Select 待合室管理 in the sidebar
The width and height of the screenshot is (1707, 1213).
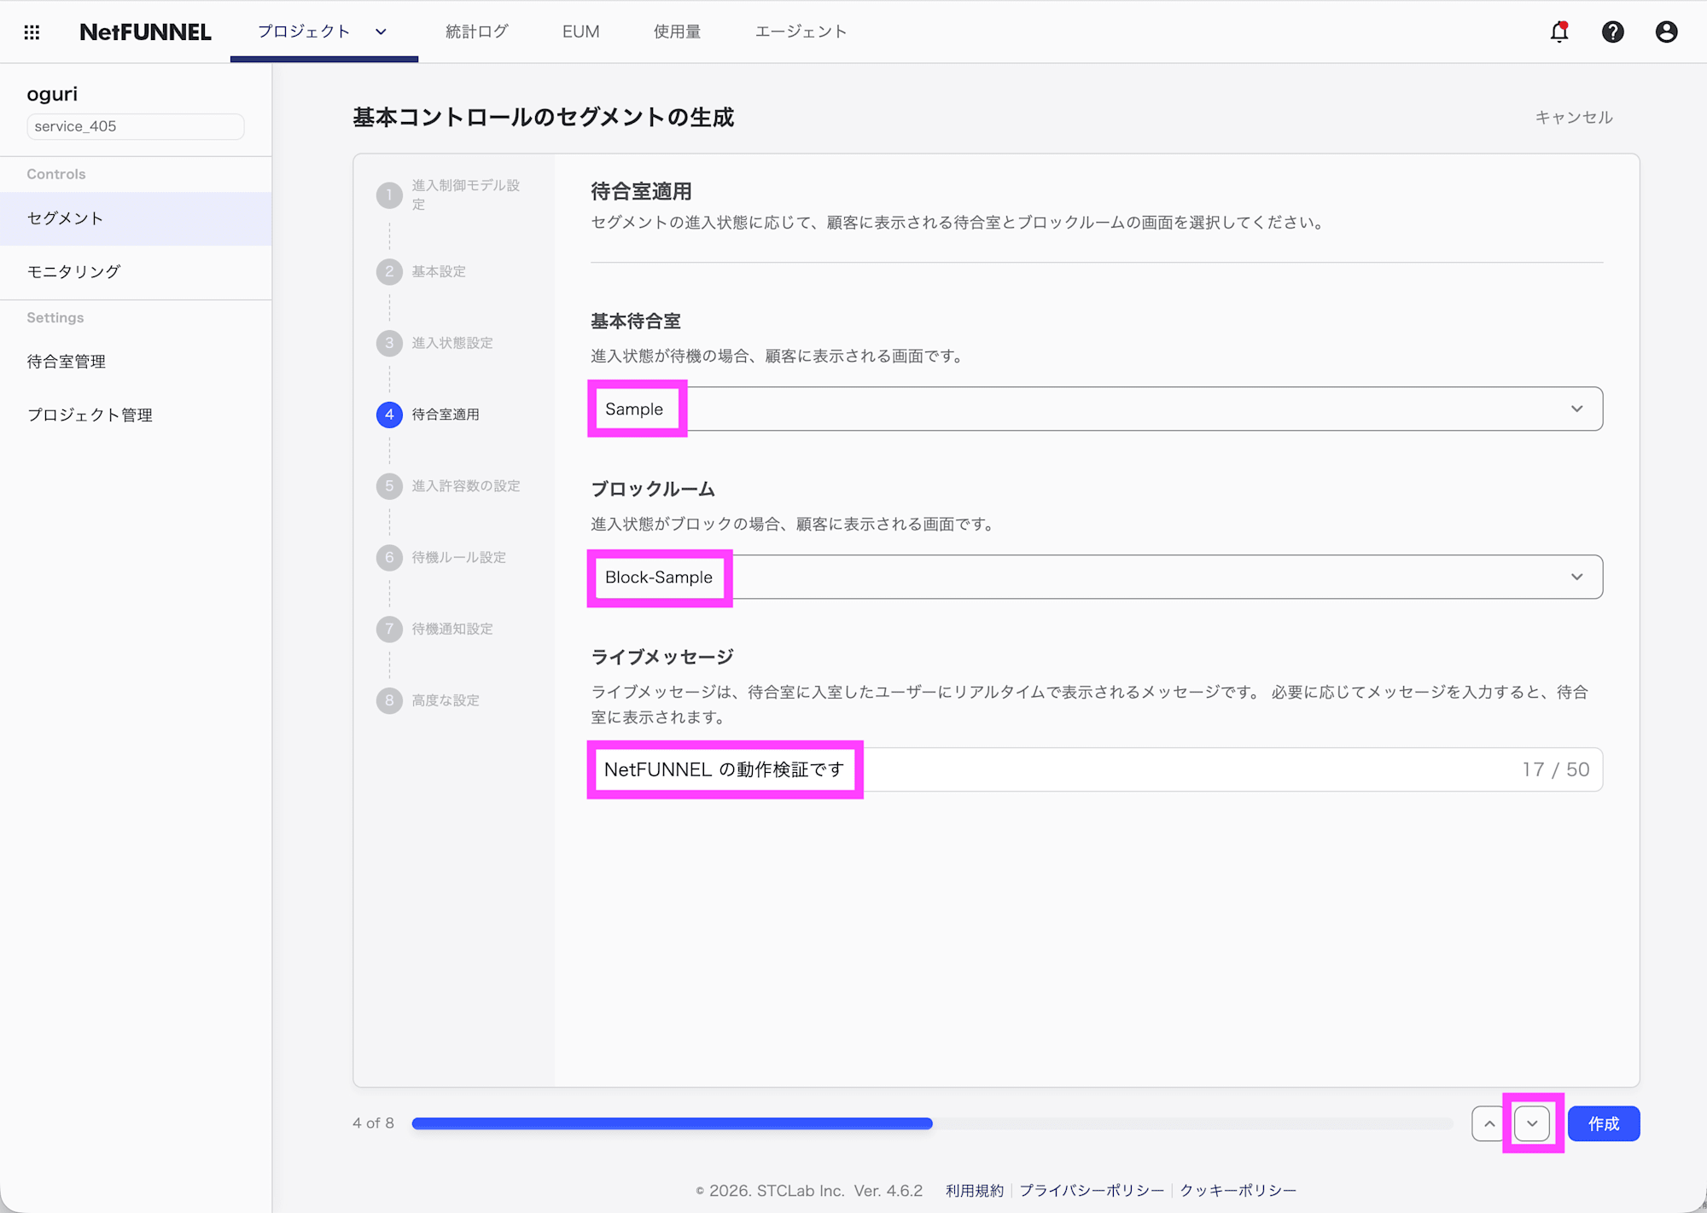66,360
